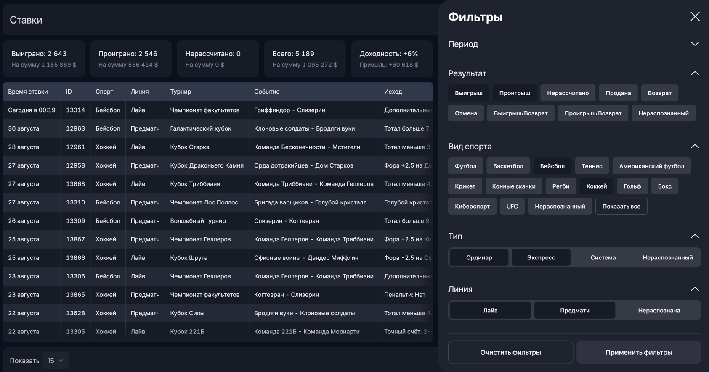
Task: Collapse the Линия filter section
Action: (x=695, y=289)
